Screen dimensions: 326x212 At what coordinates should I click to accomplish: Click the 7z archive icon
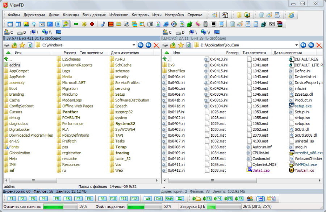[272, 24]
